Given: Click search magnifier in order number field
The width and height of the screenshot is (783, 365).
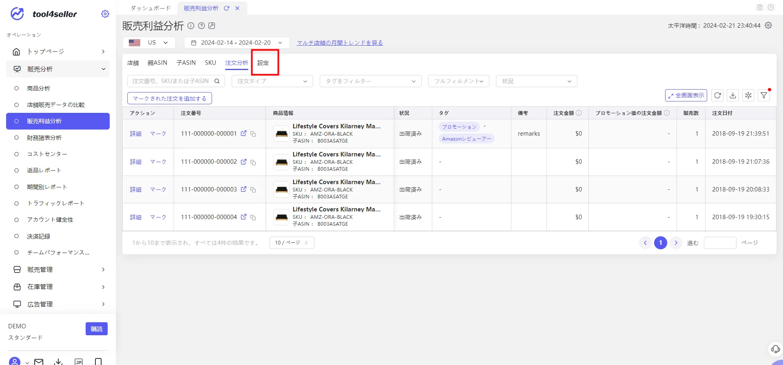Looking at the screenshot, I should coord(217,81).
